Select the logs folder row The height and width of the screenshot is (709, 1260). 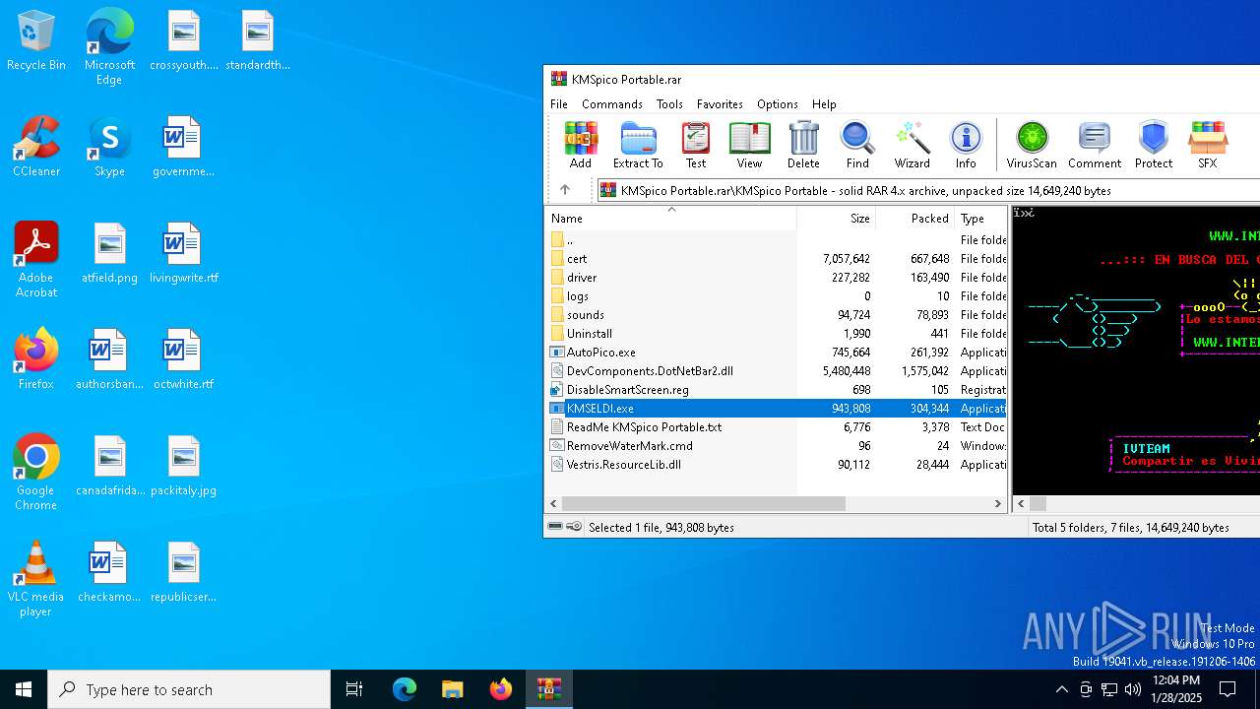(x=776, y=295)
